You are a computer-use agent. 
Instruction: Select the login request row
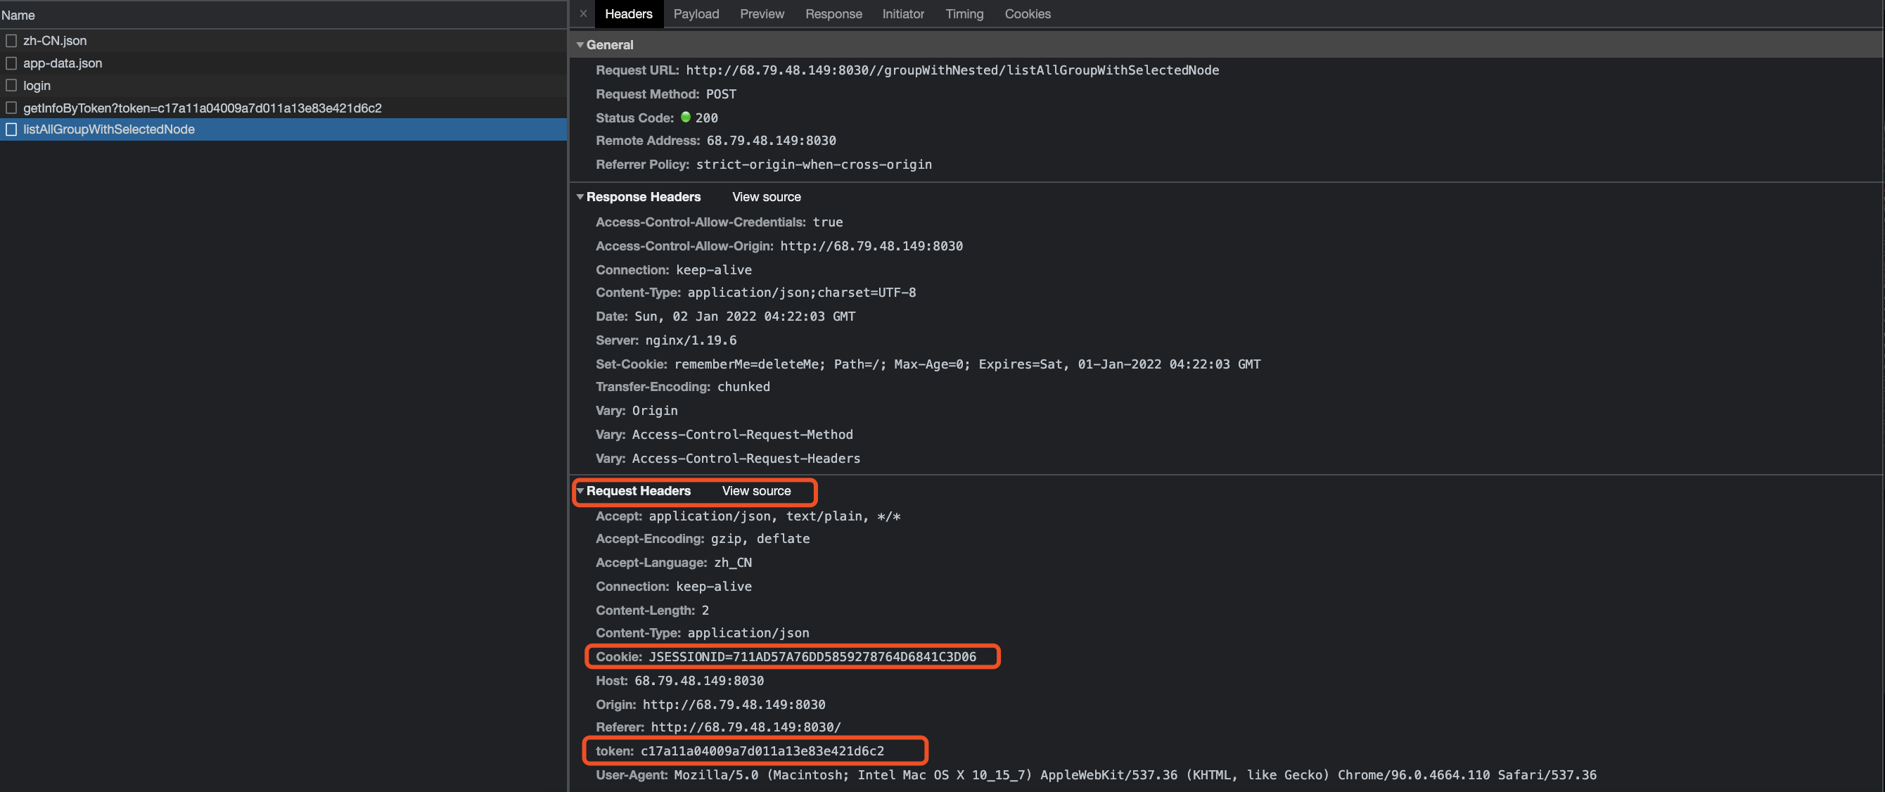point(37,86)
